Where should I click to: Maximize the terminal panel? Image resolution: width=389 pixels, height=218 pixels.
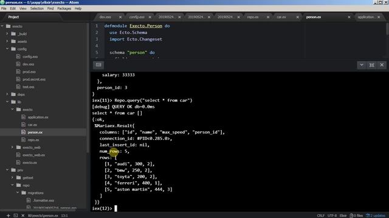point(371,65)
